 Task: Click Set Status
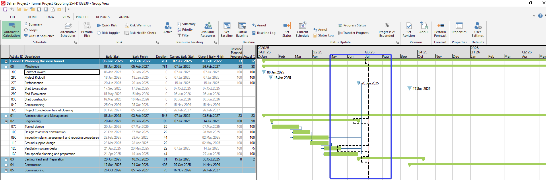pyautogui.click(x=287, y=30)
